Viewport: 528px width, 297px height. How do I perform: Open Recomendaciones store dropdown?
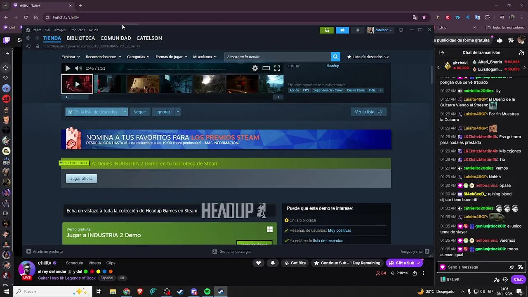tap(104, 57)
